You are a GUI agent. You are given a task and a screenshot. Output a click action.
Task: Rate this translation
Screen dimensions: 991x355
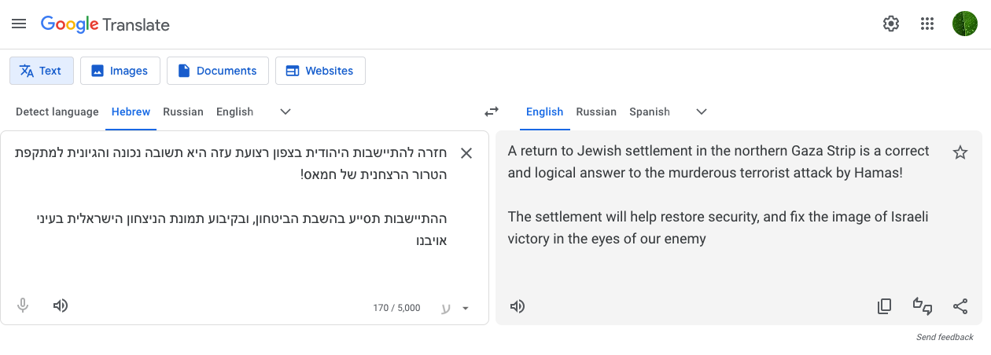[922, 306]
